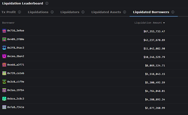Click avatar icon for 0xcee…3ba42
Screen dimensions: 188x115
coord(4,56)
